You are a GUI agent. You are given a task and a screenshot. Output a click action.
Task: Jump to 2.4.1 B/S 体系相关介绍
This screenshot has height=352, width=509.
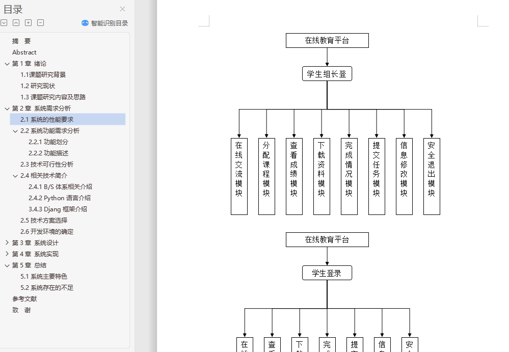[60, 187]
